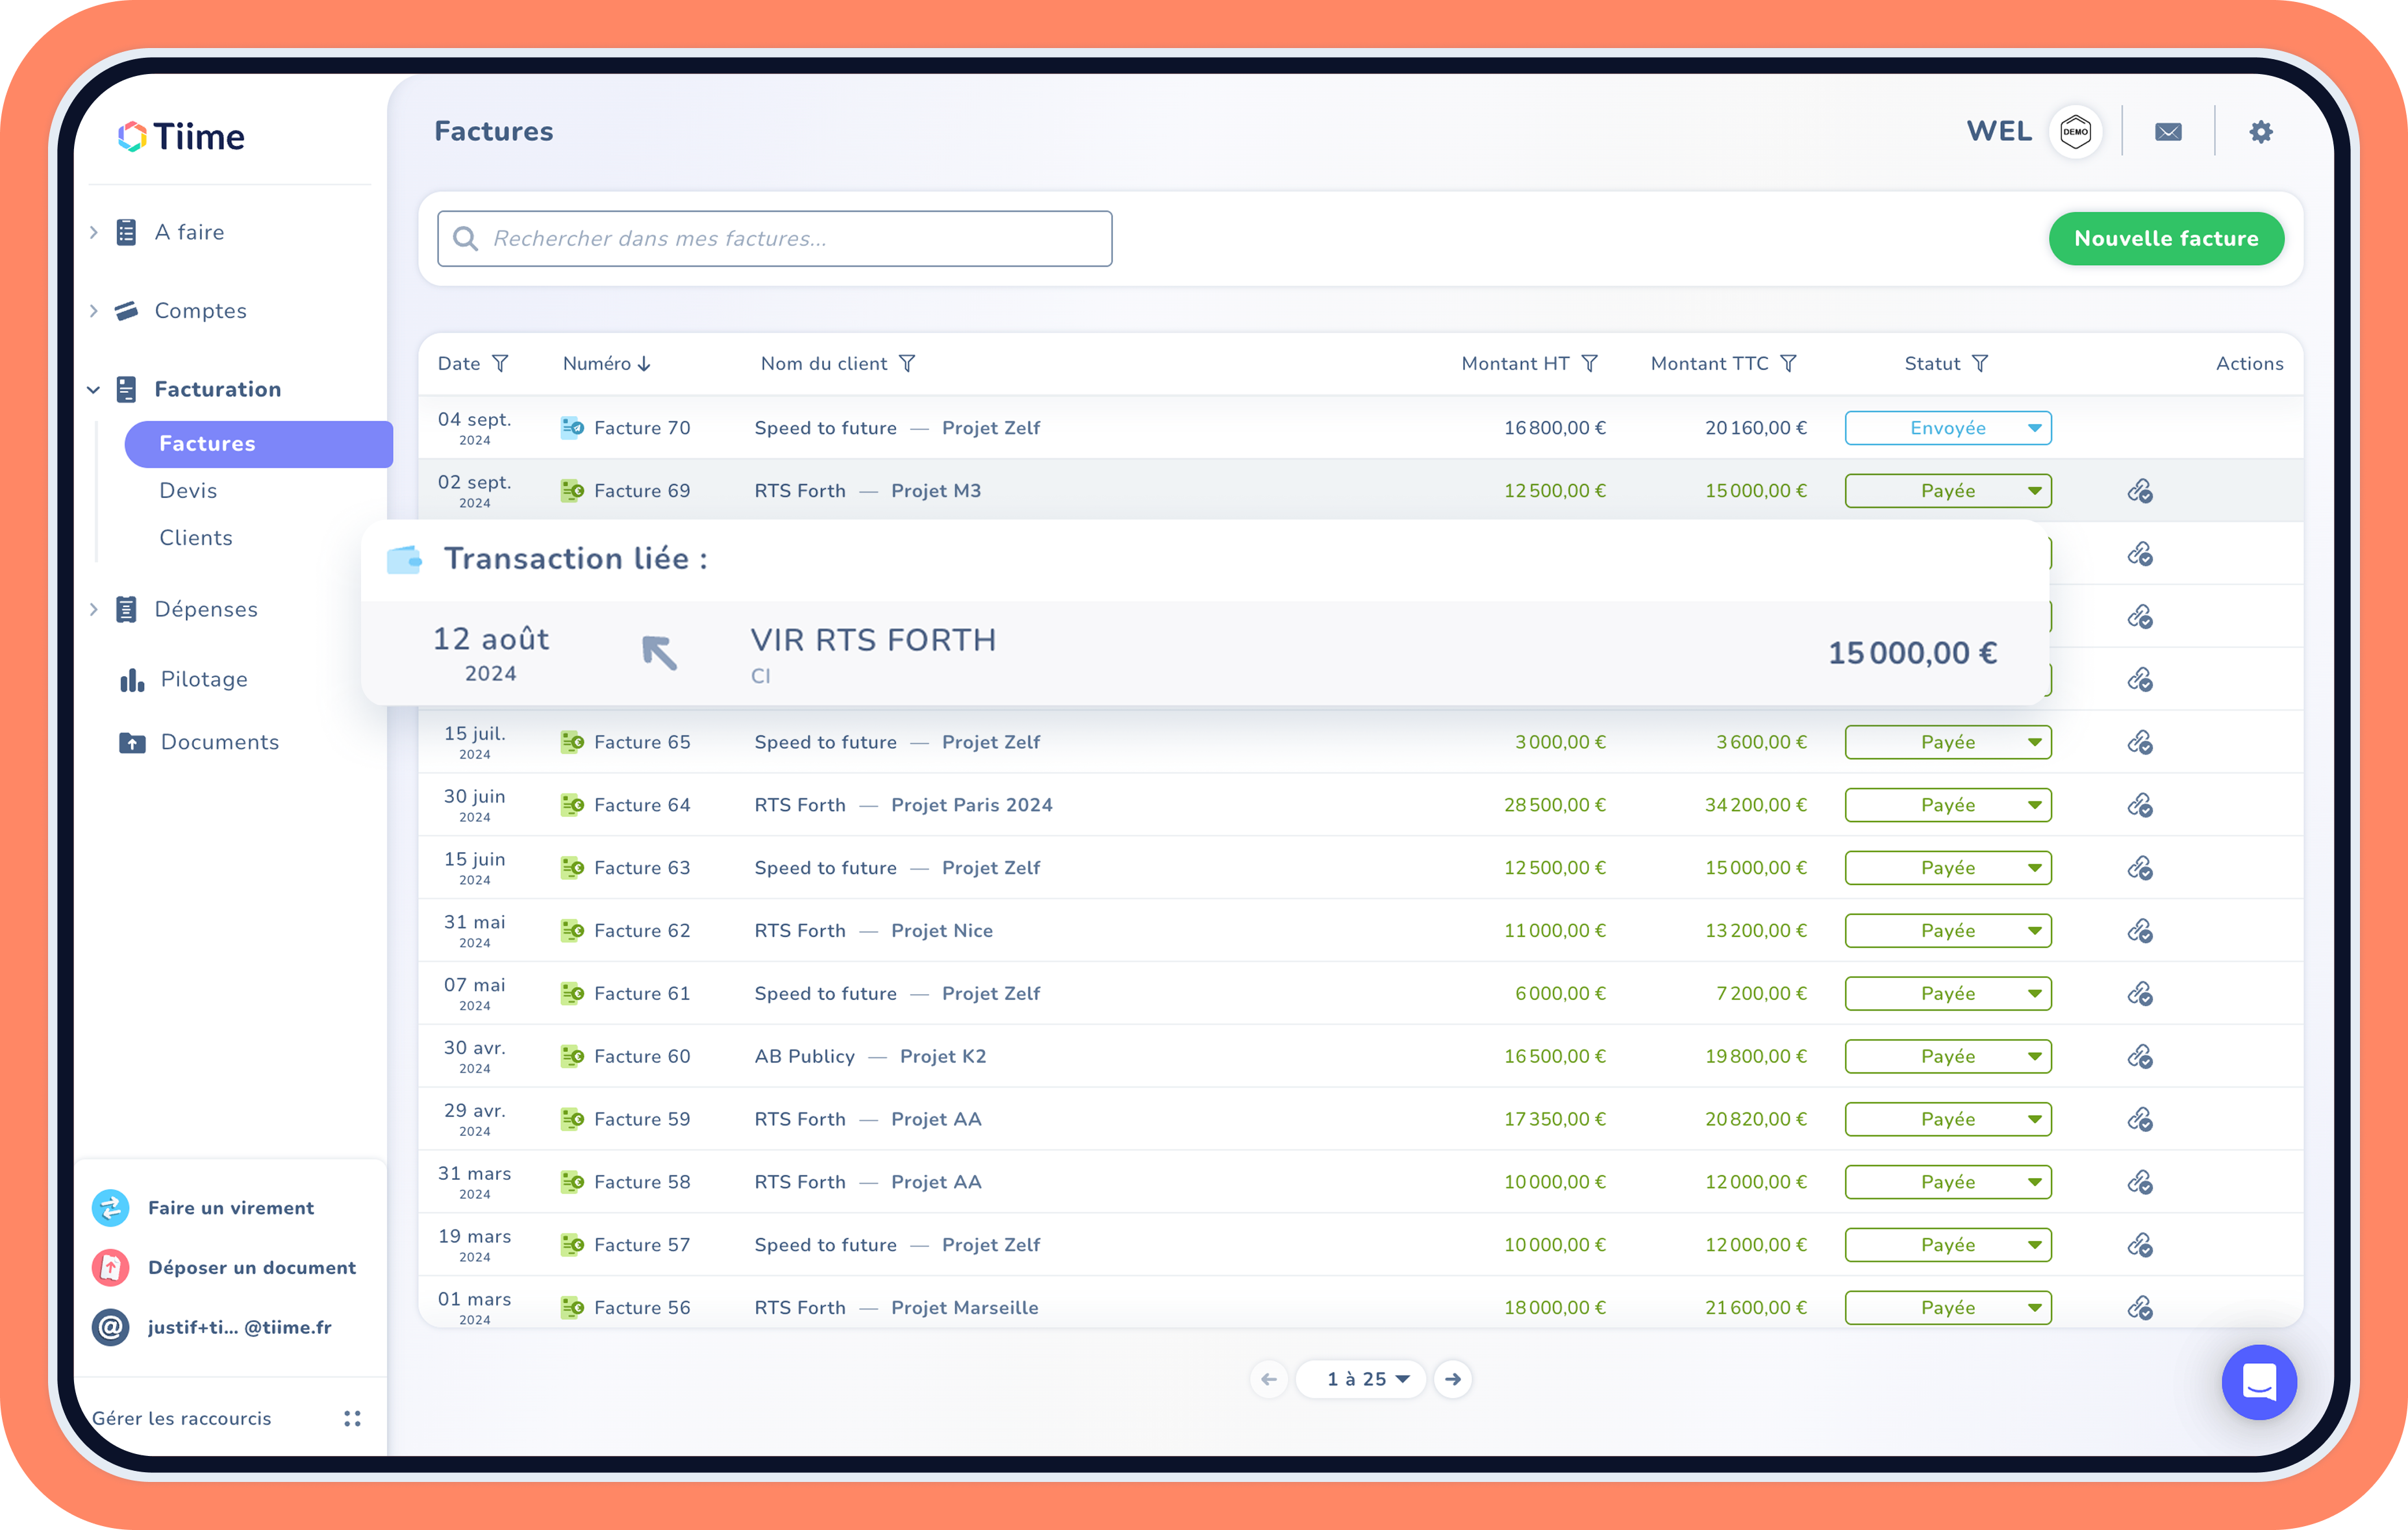
Task: Click the Gérer les raccourcis dots icon
Action: pos(352,1418)
